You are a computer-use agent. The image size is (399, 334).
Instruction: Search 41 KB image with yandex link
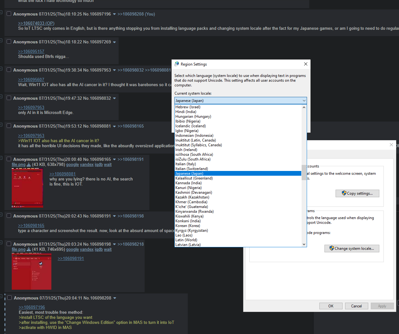click(x=87, y=249)
